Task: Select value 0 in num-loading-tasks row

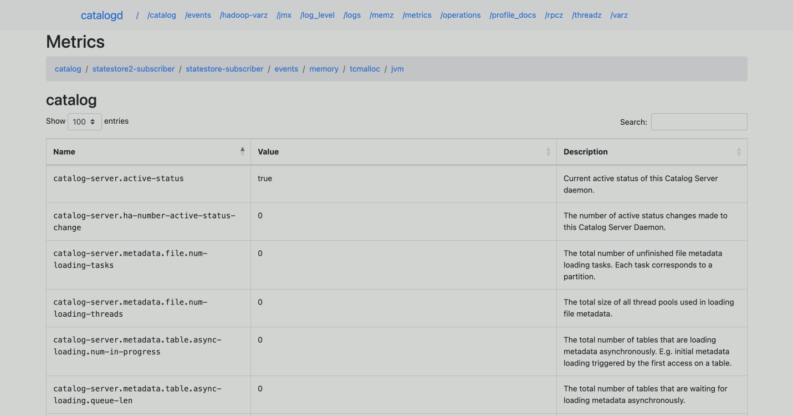Action: tap(260, 253)
